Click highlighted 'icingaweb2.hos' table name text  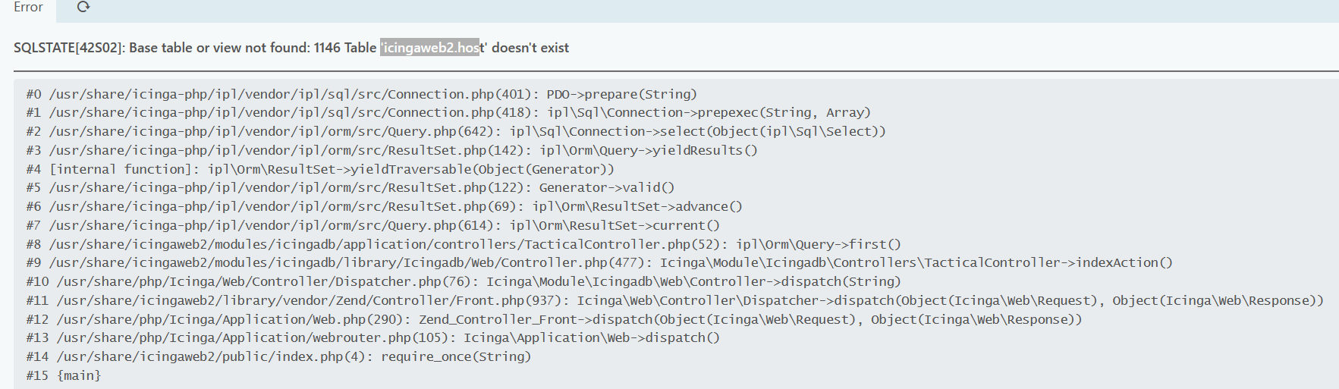click(430, 48)
